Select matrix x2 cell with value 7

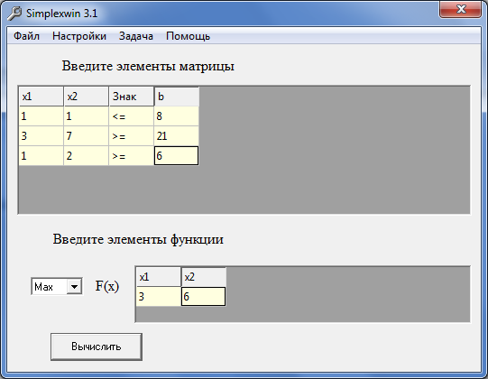coord(87,135)
